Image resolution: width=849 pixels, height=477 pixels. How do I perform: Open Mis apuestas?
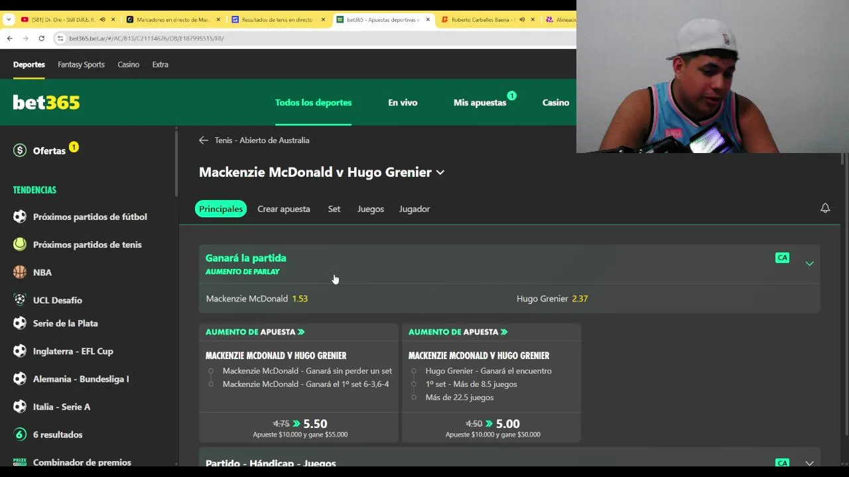tap(480, 103)
